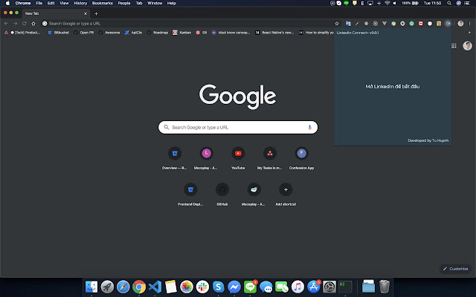Viewport: 476px width, 297px height.
Task: Open the Overview Bitbucket shortcut tile
Action: [x=175, y=158]
